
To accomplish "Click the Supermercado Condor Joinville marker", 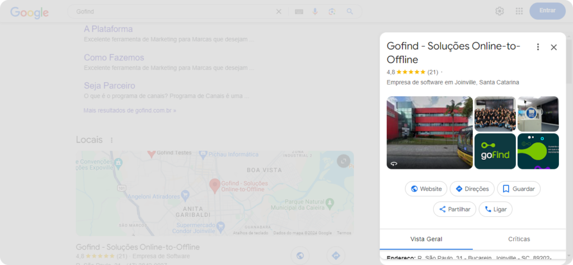I will [x=220, y=228].
